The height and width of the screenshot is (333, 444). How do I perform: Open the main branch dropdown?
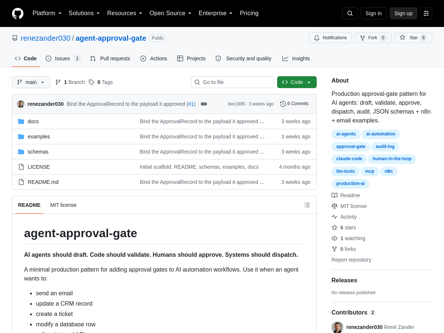(31, 82)
